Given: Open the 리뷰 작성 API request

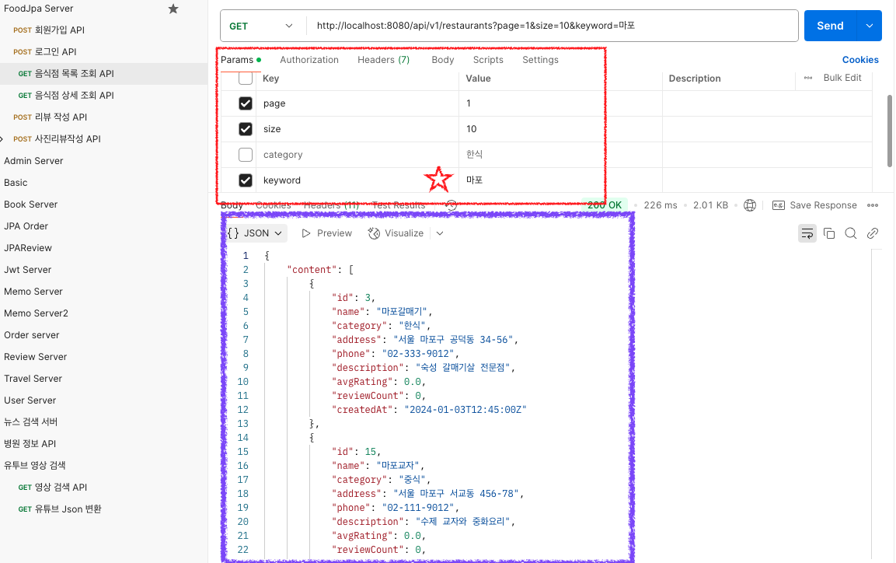Looking at the screenshot, I should click(x=61, y=117).
